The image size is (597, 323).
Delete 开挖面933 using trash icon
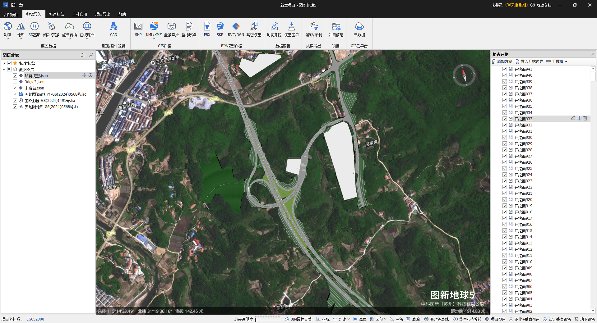585,118
